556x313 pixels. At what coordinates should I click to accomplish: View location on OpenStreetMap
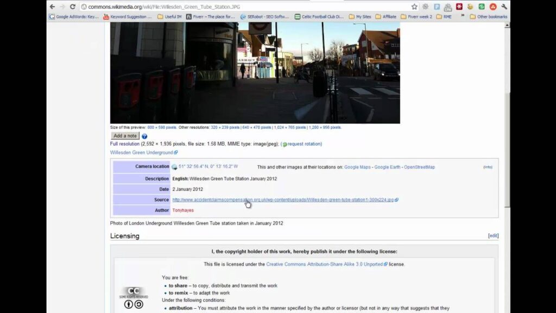pos(420,167)
